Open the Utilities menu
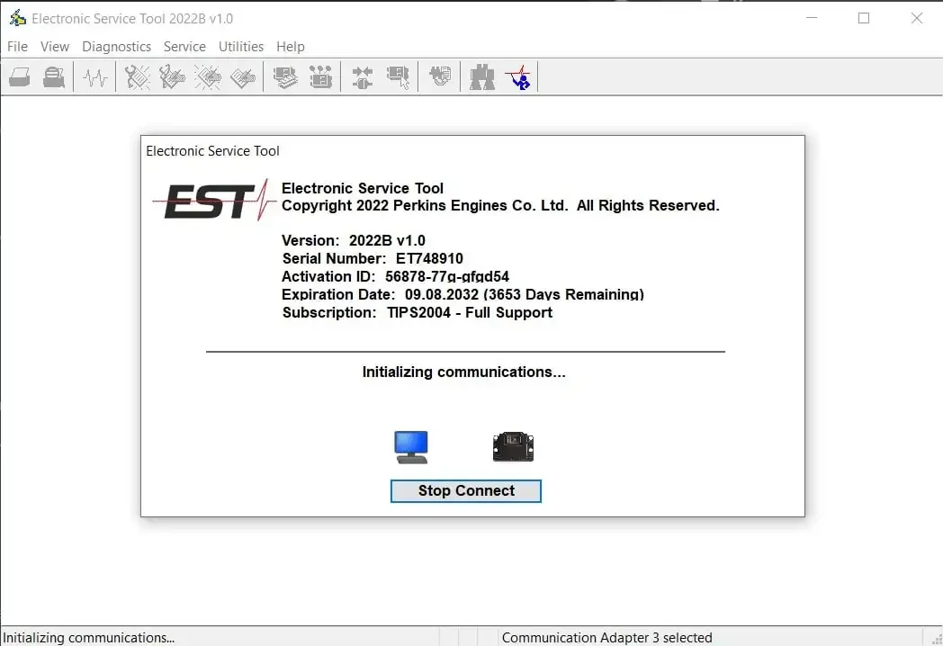943x646 pixels. click(240, 46)
